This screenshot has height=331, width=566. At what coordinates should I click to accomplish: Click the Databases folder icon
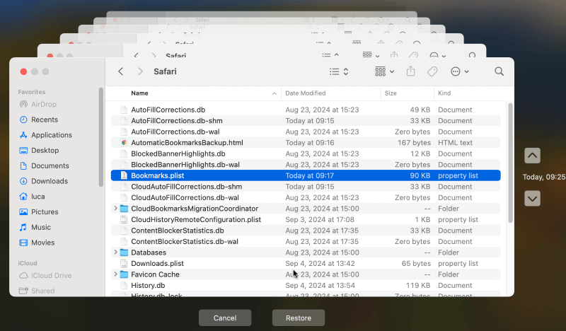pyautogui.click(x=125, y=252)
